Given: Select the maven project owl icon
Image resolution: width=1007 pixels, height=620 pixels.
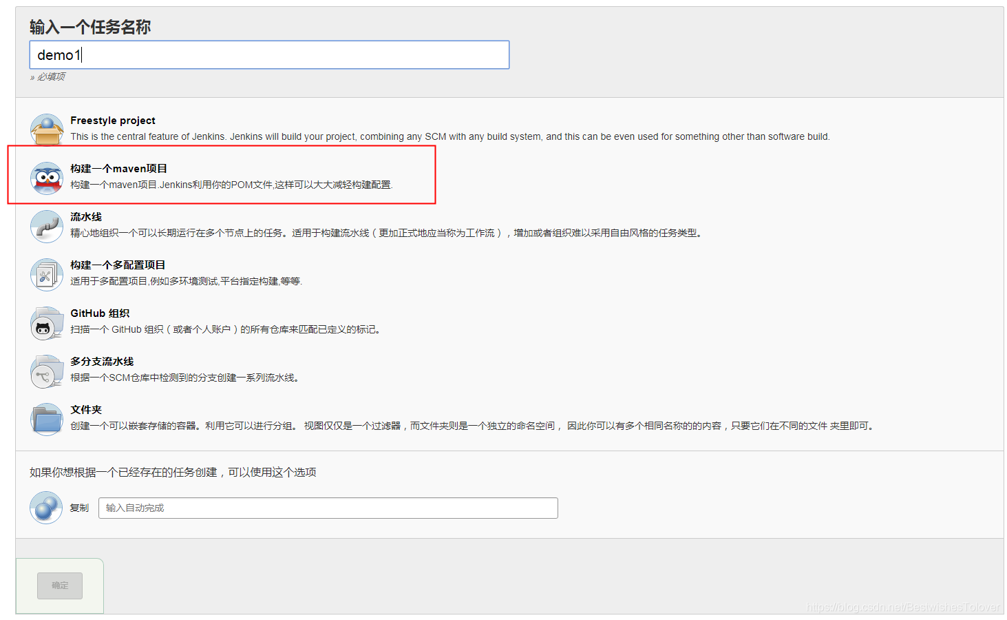Looking at the screenshot, I should [47, 178].
